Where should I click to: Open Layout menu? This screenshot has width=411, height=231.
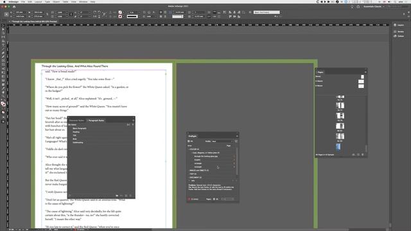(39, 1)
